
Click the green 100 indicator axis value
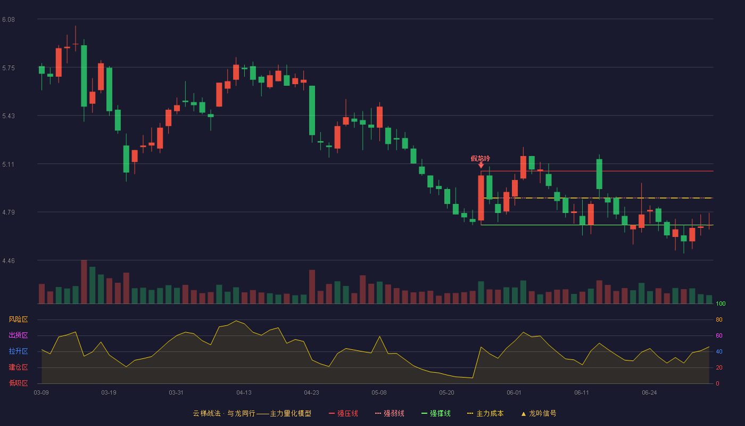721,304
